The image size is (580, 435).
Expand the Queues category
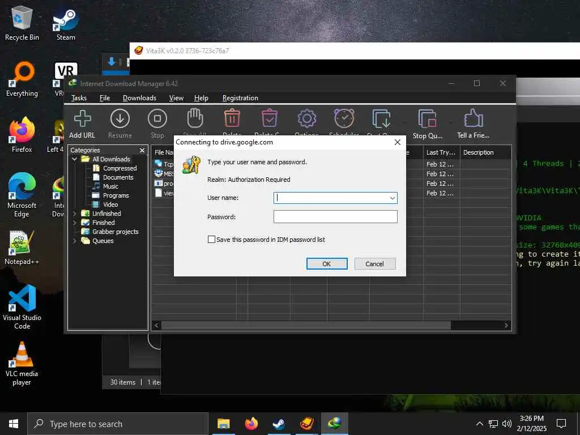[74, 241]
